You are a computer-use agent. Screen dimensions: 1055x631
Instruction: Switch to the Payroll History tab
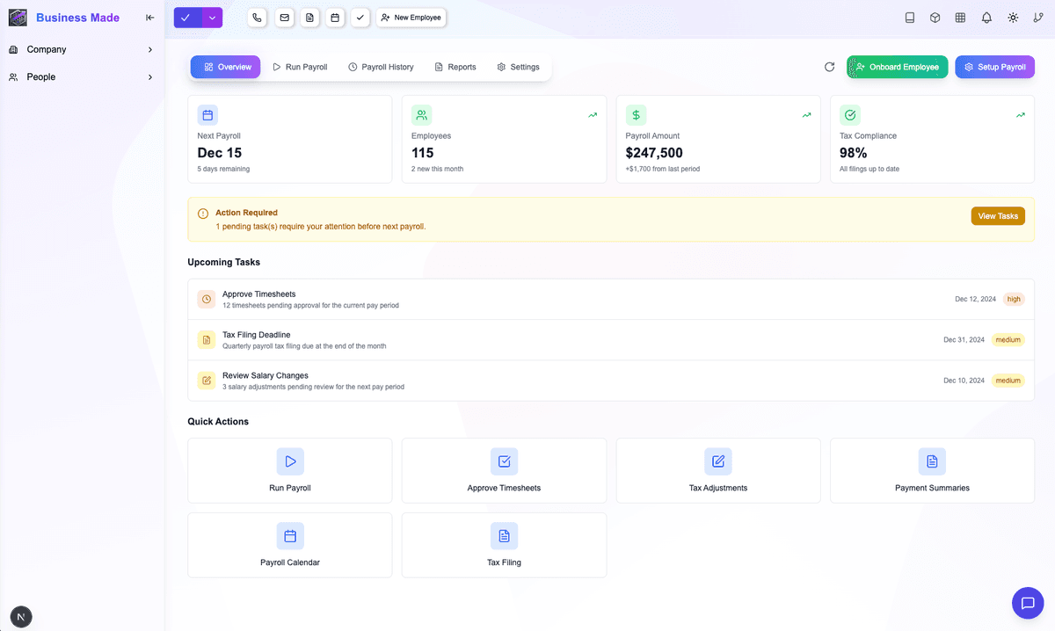(381, 67)
